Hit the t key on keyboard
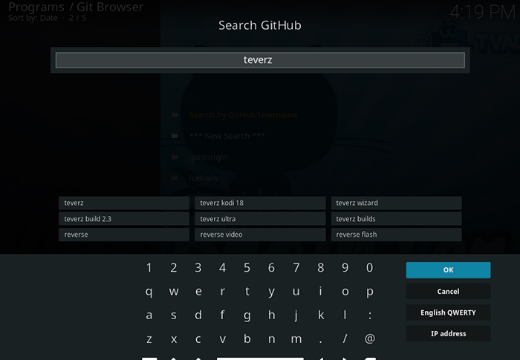 click(247, 292)
